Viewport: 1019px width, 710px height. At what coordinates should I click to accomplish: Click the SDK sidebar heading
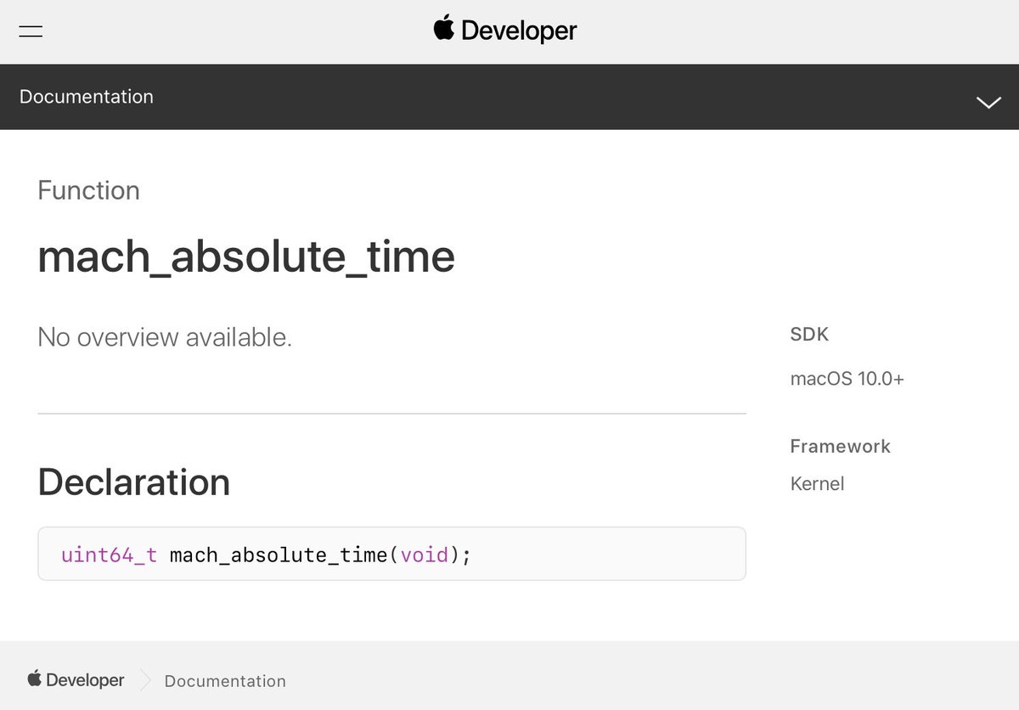(809, 335)
